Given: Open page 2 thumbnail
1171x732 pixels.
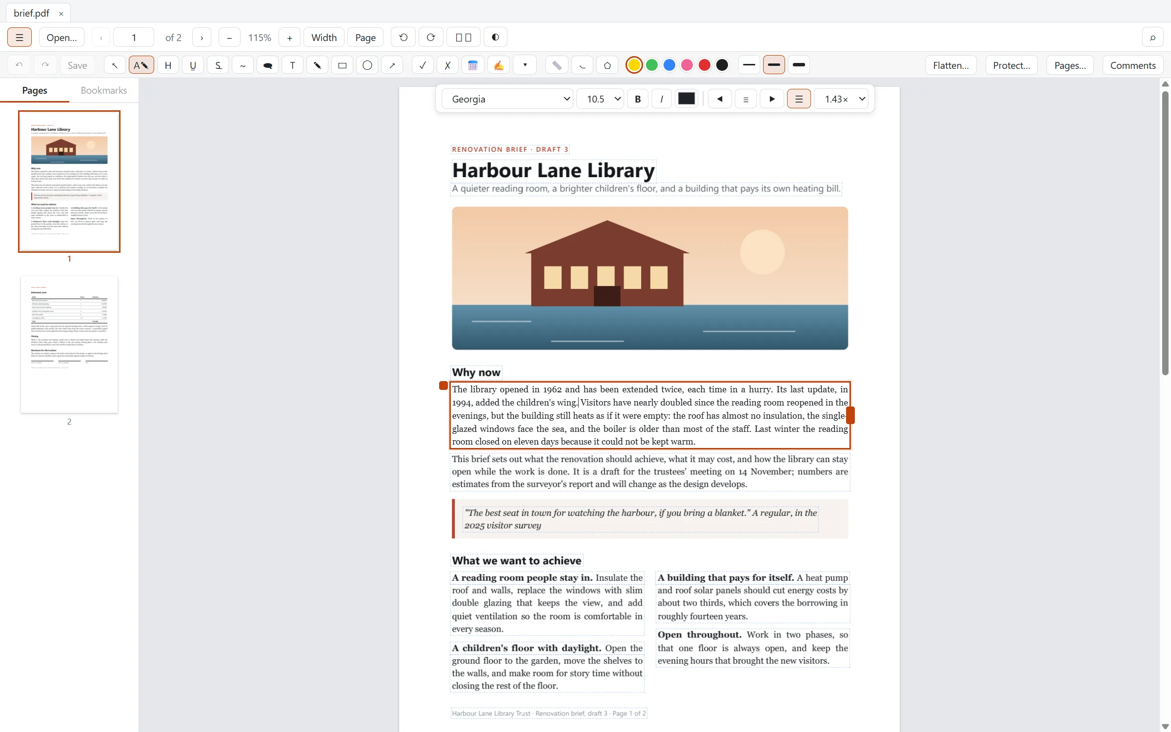Looking at the screenshot, I should click(x=69, y=345).
